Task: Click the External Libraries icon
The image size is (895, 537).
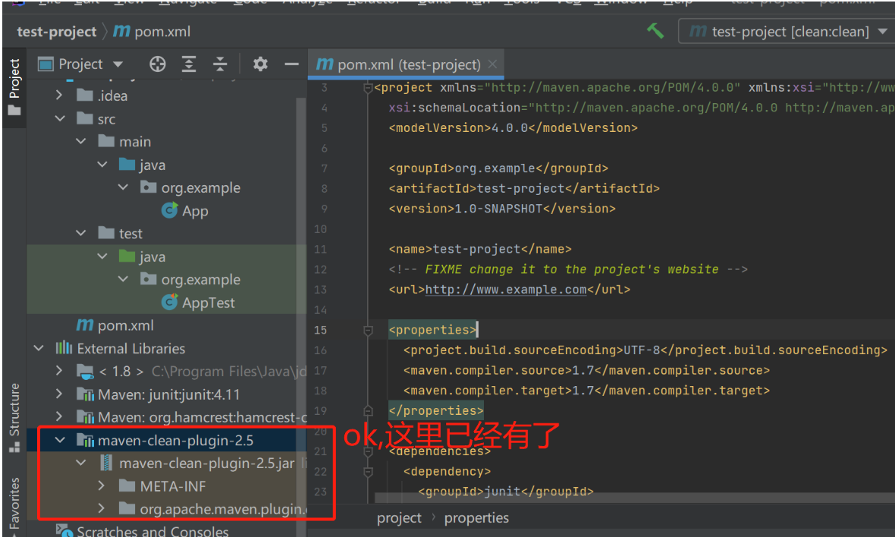Action: (64, 347)
